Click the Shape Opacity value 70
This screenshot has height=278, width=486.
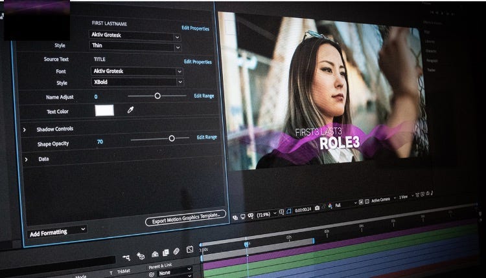point(100,142)
